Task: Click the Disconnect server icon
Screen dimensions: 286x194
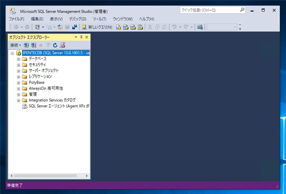Action: click(34, 45)
